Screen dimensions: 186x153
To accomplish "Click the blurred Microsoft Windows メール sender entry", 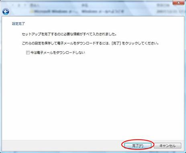I will tap(53, 12).
